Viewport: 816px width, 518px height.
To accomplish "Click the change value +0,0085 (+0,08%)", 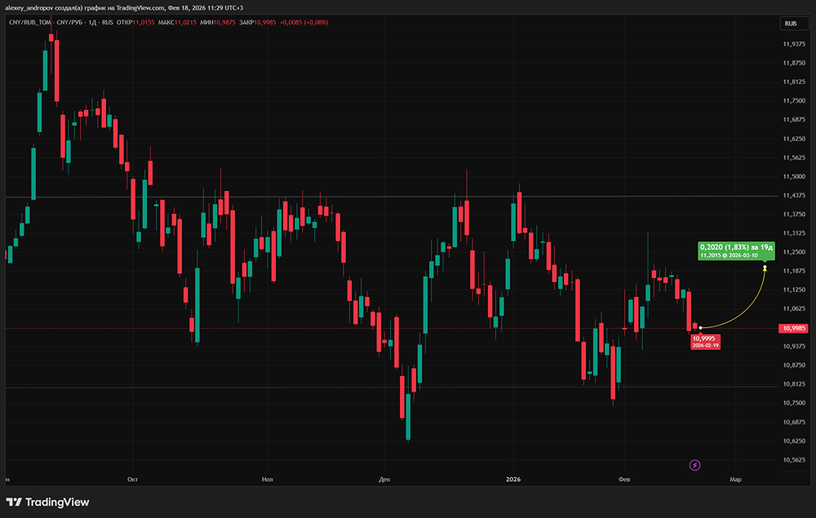I will pyautogui.click(x=304, y=22).
